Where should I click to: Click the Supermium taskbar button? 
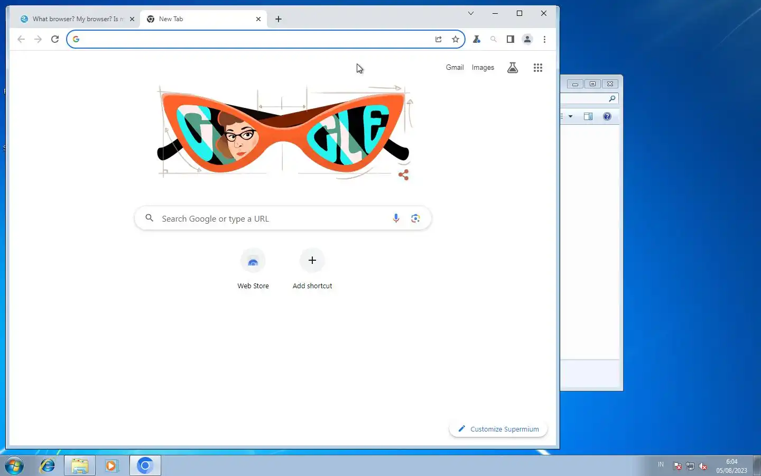click(145, 466)
